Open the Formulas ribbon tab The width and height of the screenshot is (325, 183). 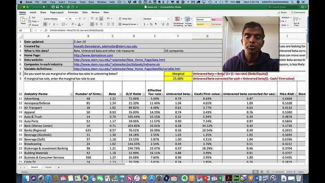(x=73, y=12)
